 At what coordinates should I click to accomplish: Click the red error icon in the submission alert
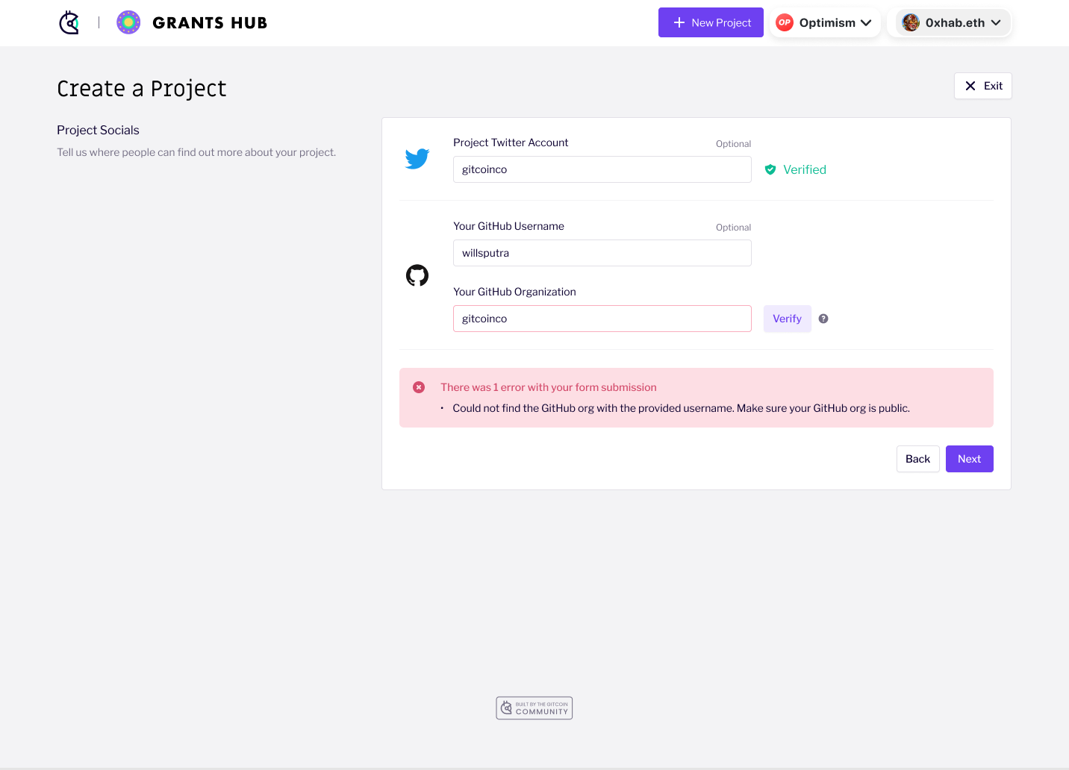pos(419,387)
